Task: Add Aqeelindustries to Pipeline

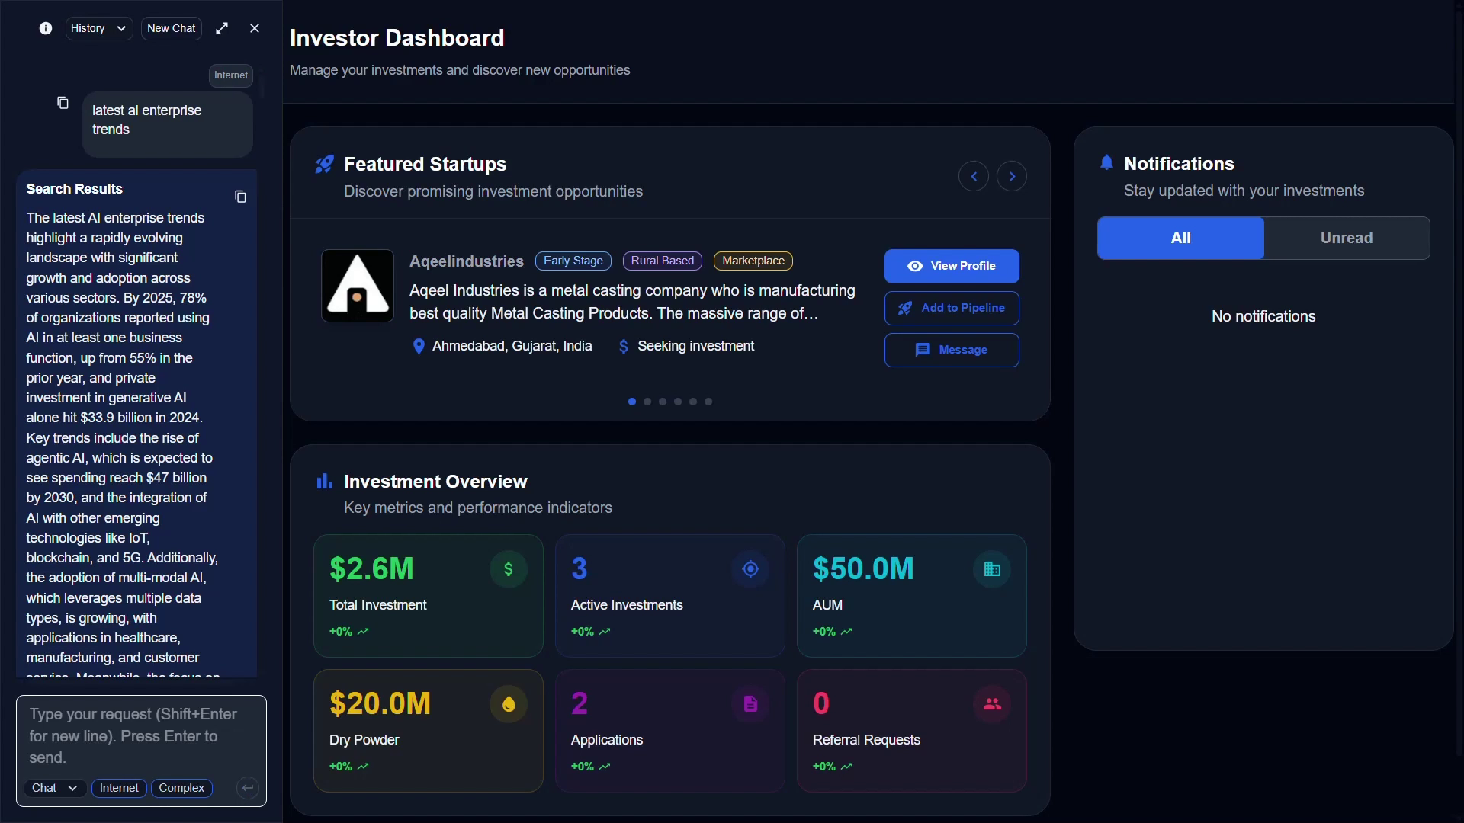Action: click(x=951, y=308)
